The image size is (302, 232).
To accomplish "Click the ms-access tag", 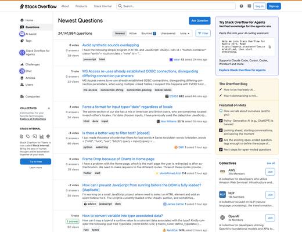I will point(90,90).
